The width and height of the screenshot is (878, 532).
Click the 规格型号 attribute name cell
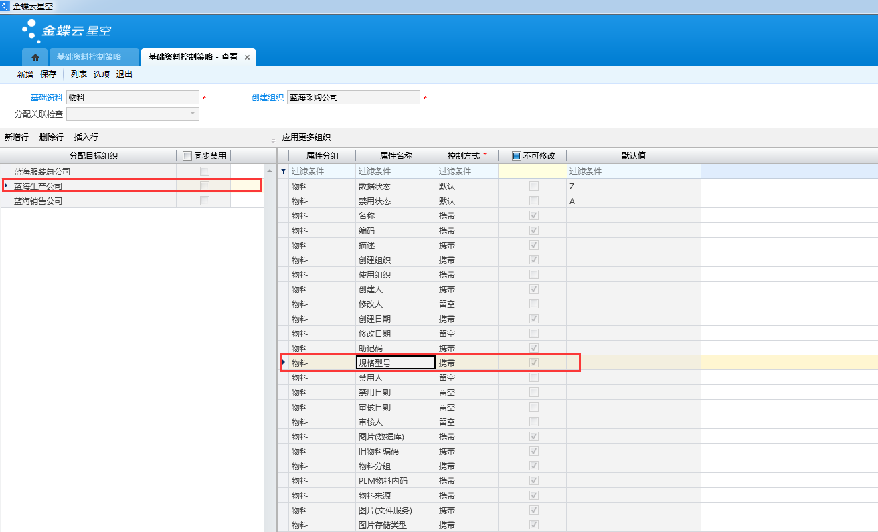pyautogui.click(x=396, y=363)
